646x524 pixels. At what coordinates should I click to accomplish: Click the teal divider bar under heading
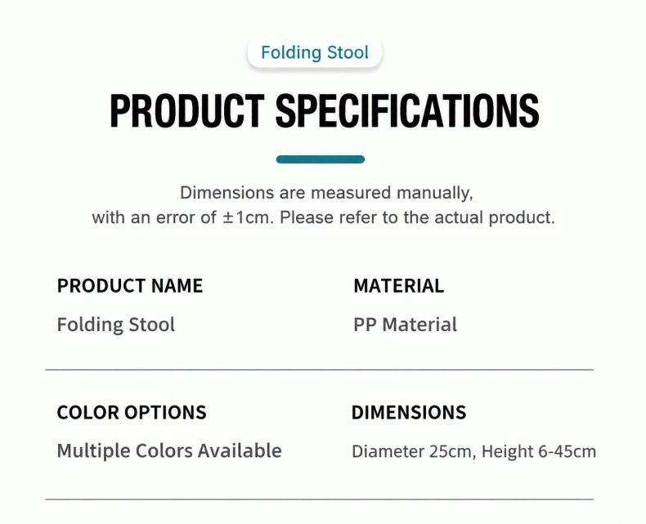320,159
